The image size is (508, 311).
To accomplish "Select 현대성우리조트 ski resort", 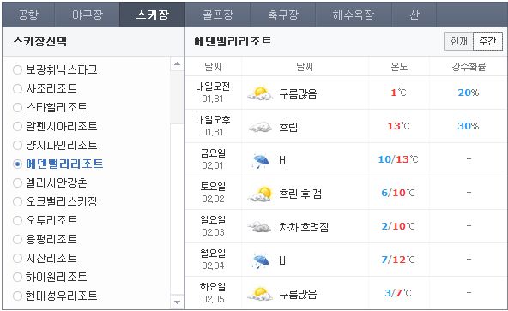I will pyautogui.click(x=17, y=296).
